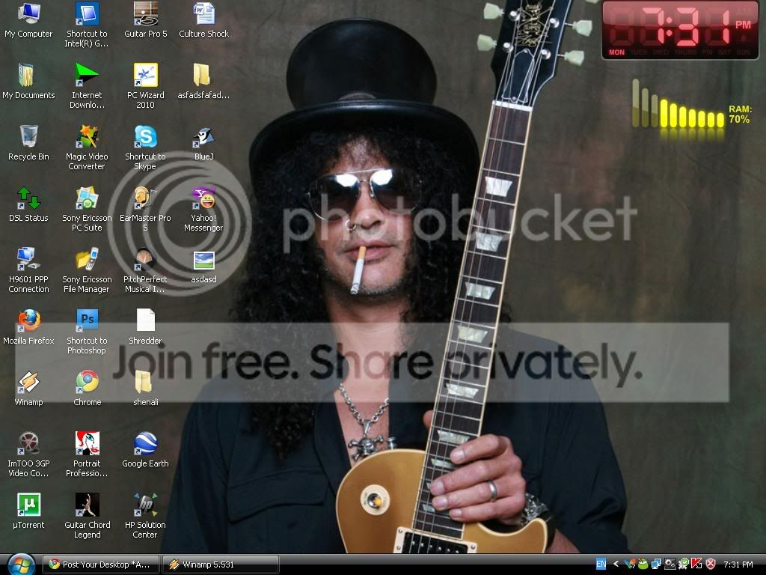Open µTorrent from the desktop
Image resolution: width=766 pixels, height=575 pixels.
click(x=28, y=511)
